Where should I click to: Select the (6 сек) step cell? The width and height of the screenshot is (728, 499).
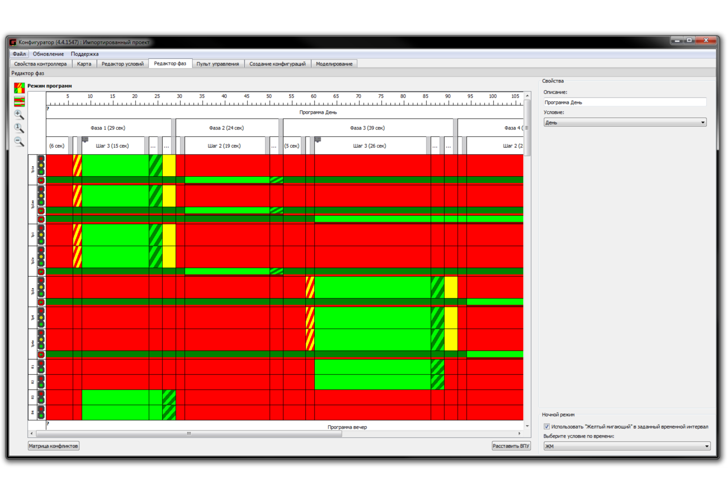[57, 146]
